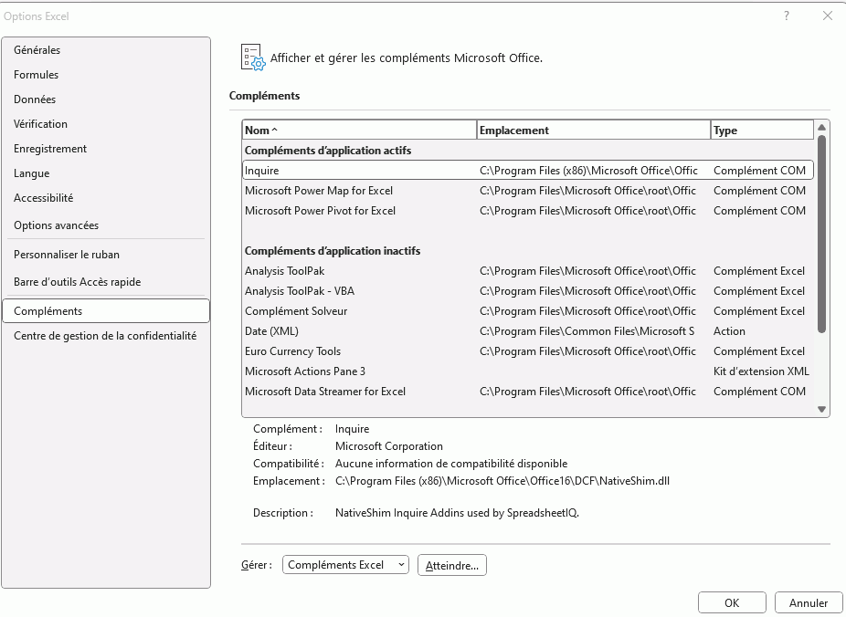The image size is (846, 617).
Task: Select the Enregistrement category
Action: tap(106, 149)
